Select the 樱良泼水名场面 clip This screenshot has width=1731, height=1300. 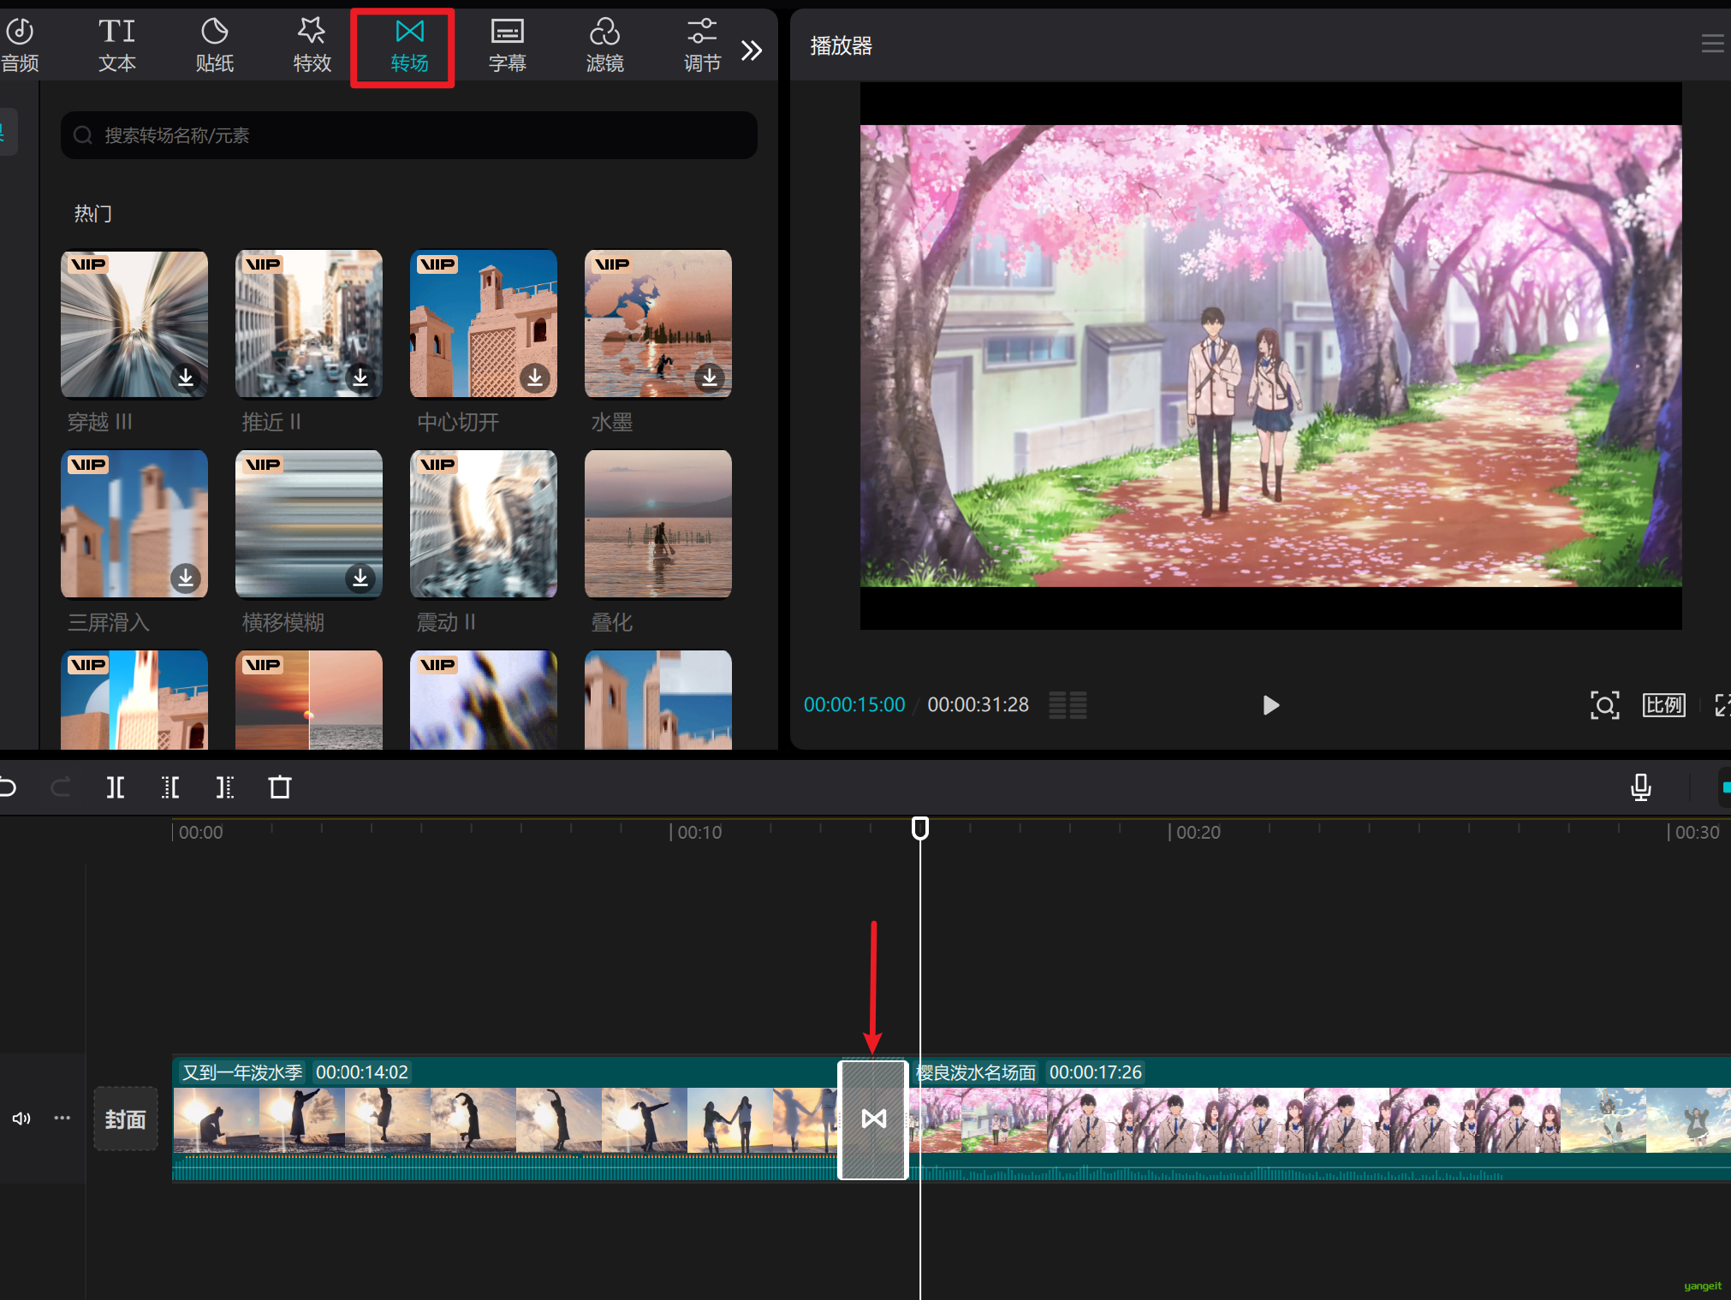1320,1119
